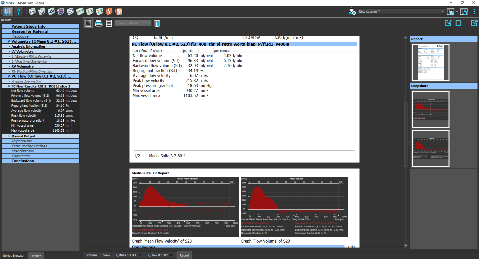Toggle the report image layout view button
This screenshot has height=259, width=479.
[88, 23]
